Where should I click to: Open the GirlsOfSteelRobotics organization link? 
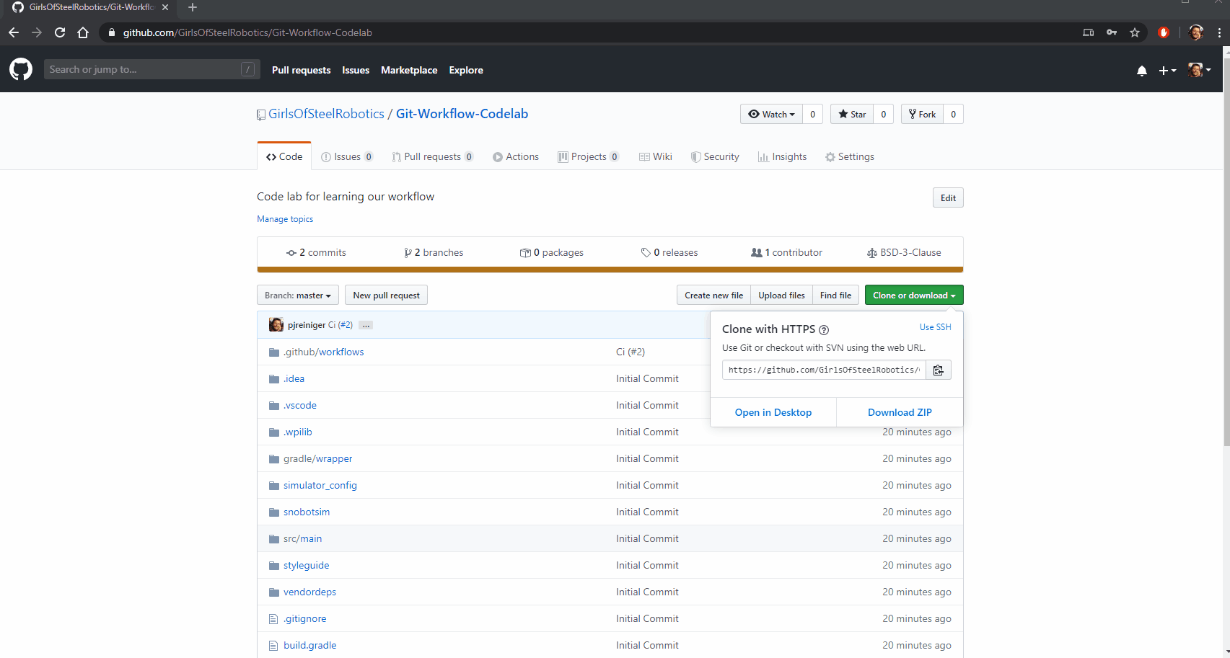click(x=326, y=114)
